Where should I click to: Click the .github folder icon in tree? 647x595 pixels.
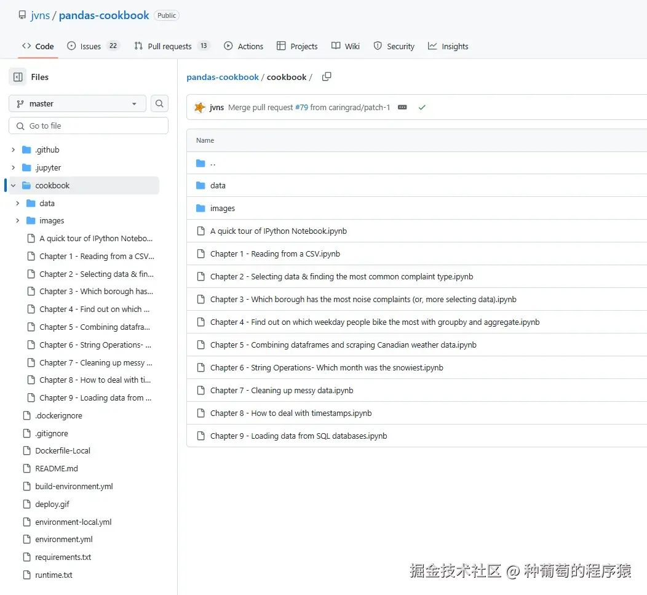(x=26, y=150)
